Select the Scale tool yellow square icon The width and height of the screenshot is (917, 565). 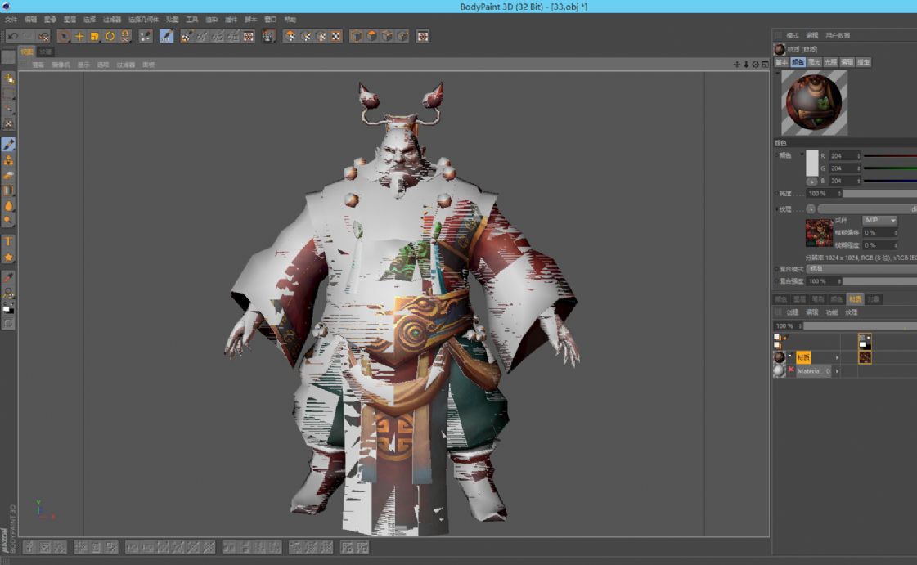(94, 36)
